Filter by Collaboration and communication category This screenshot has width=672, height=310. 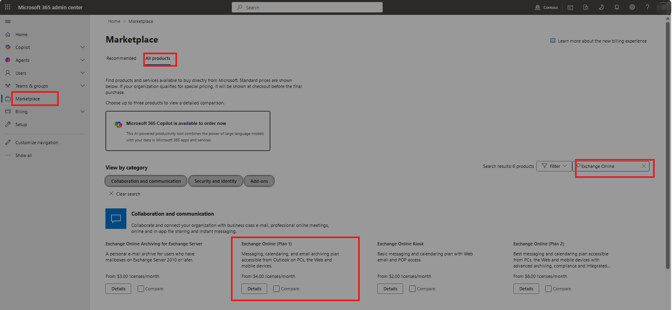[x=146, y=181]
